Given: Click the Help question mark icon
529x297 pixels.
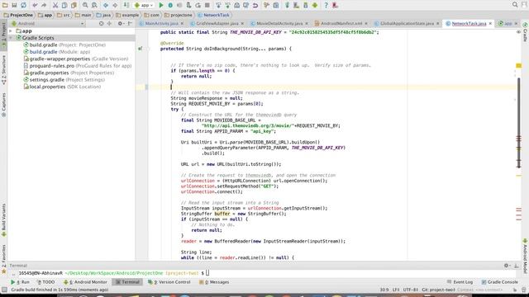Looking at the screenshot, I should coord(326,5).
